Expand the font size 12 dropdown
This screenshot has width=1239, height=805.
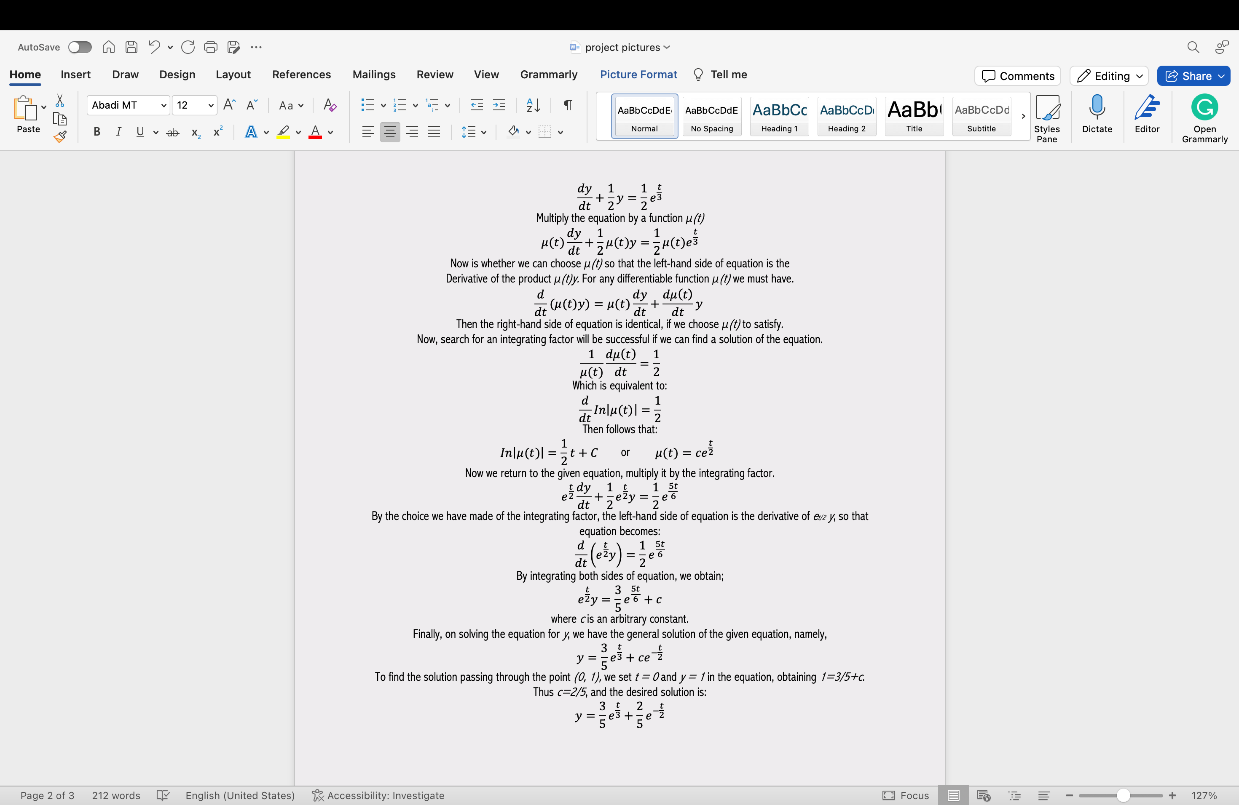(210, 105)
